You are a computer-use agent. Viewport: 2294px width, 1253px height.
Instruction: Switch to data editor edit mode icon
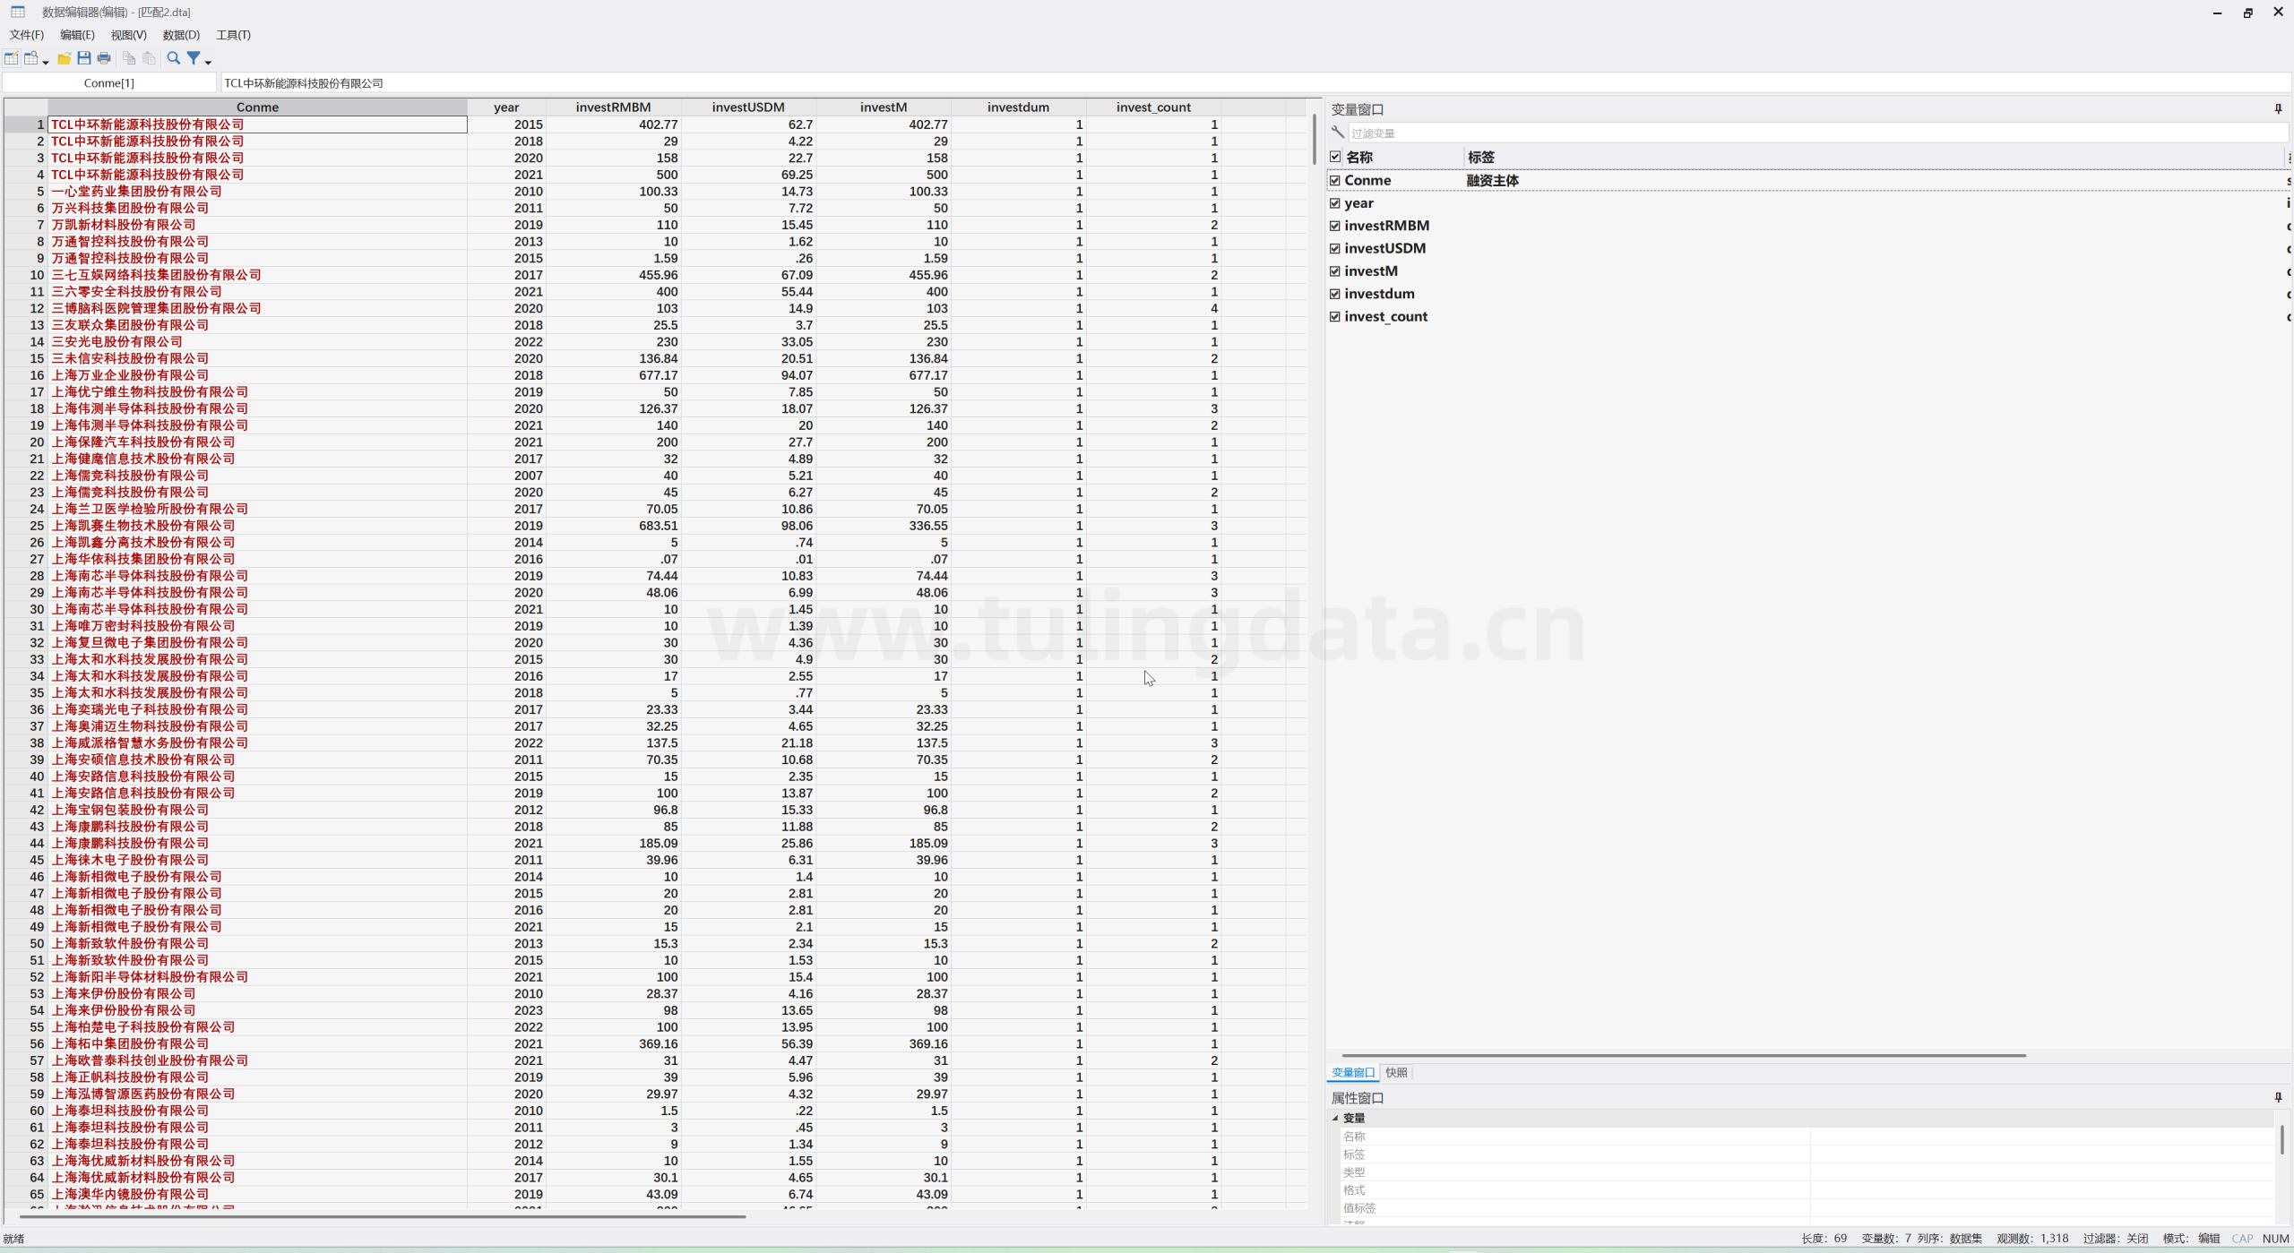(x=12, y=58)
